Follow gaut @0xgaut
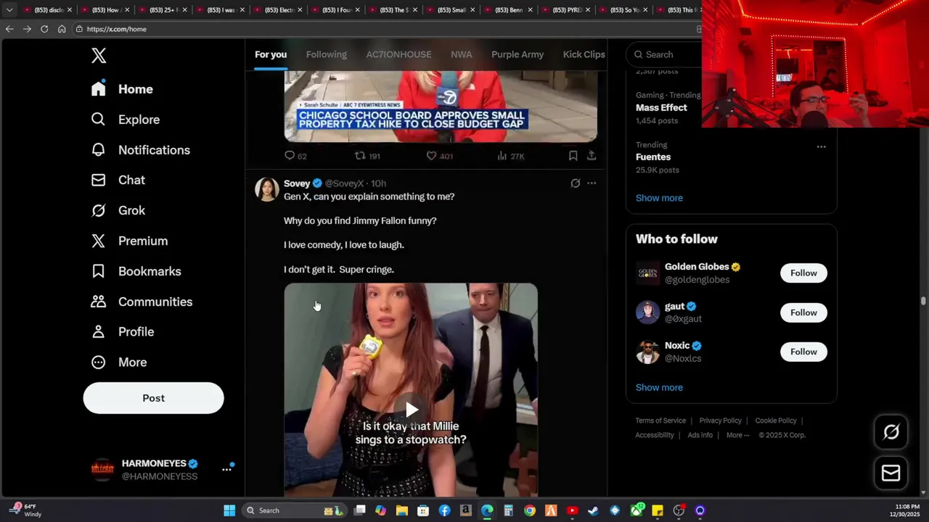Image resolution: width=929 pixels, height=522 pixels. (x=803, y=312)
